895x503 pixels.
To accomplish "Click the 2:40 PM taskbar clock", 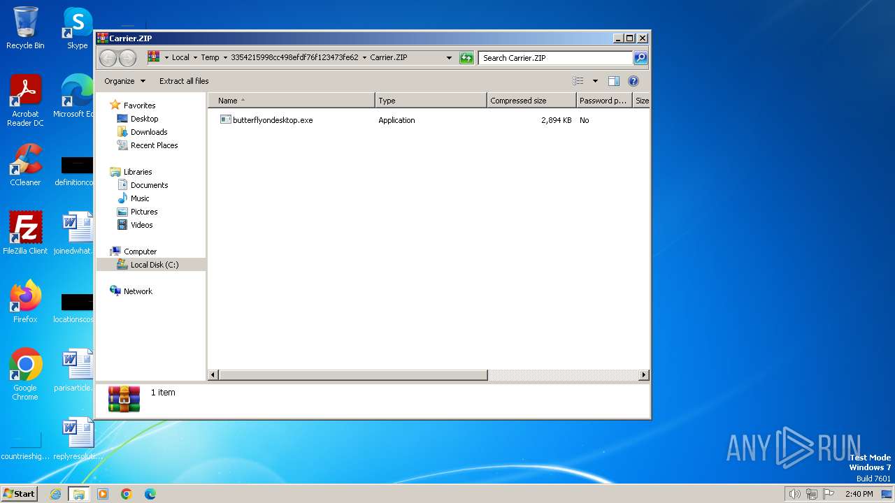I will point(859,494).
